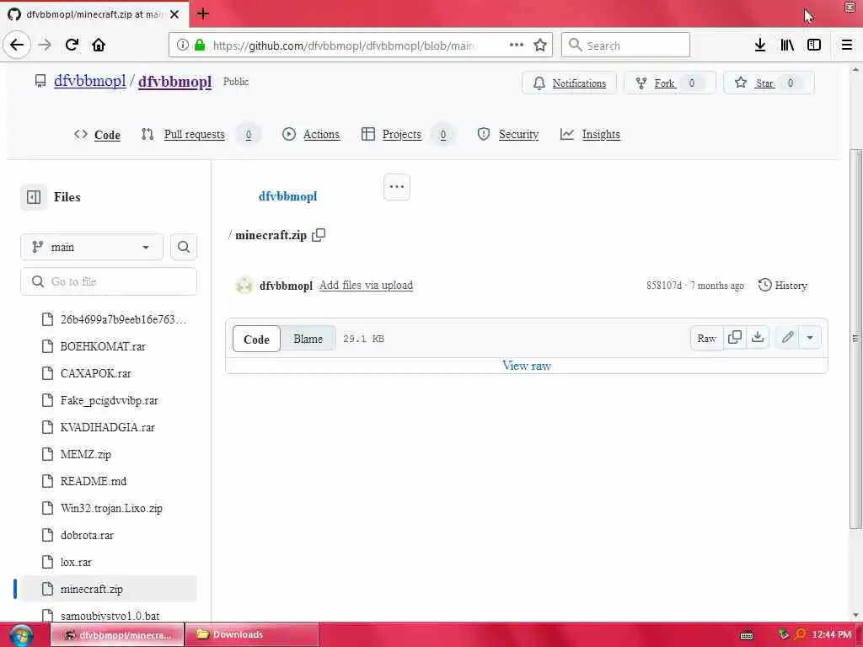Switch to the Blame view
The height and width of the screenshot is (647, 863).
[308, 339]
